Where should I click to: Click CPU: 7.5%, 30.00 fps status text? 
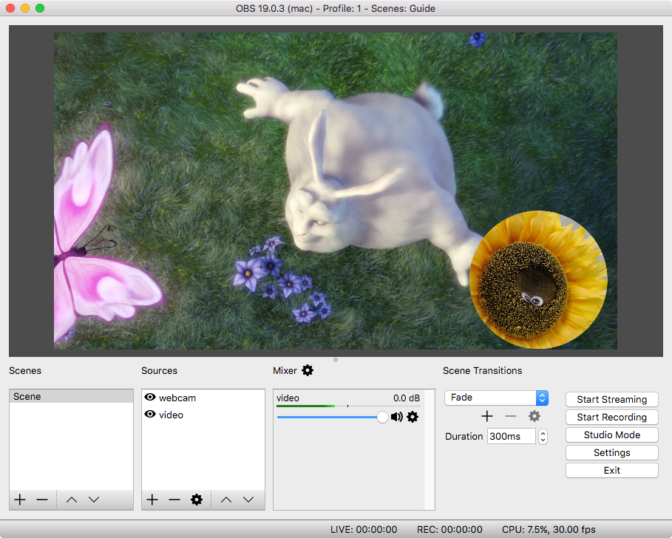point(549,529)
